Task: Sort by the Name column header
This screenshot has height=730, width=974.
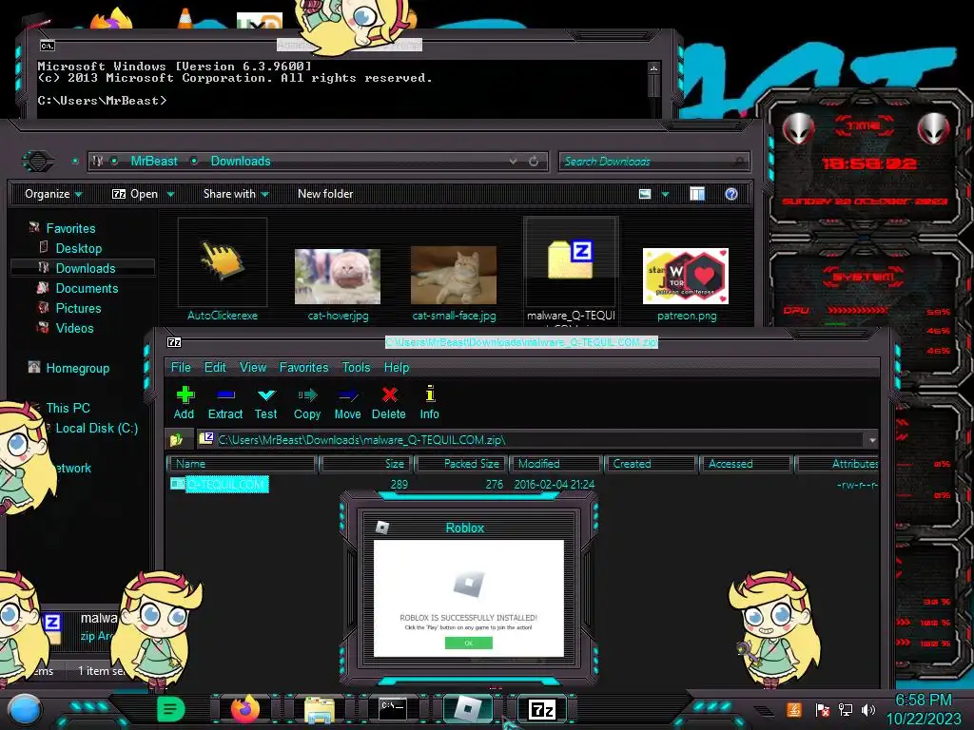Action: (x=242, y=464)
